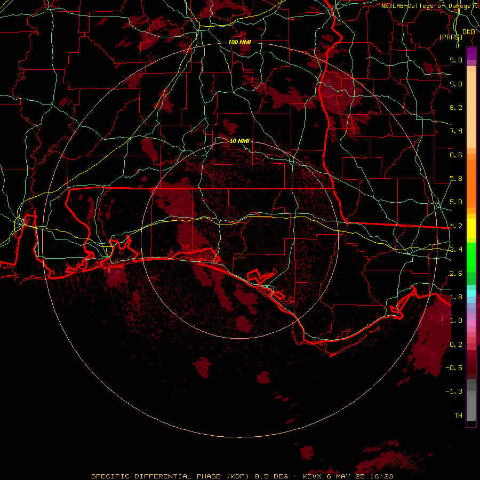Click the TH threshold label
The width and height of the screenshot is (480, 480).
pyautogui.click(x=458, y=415)
